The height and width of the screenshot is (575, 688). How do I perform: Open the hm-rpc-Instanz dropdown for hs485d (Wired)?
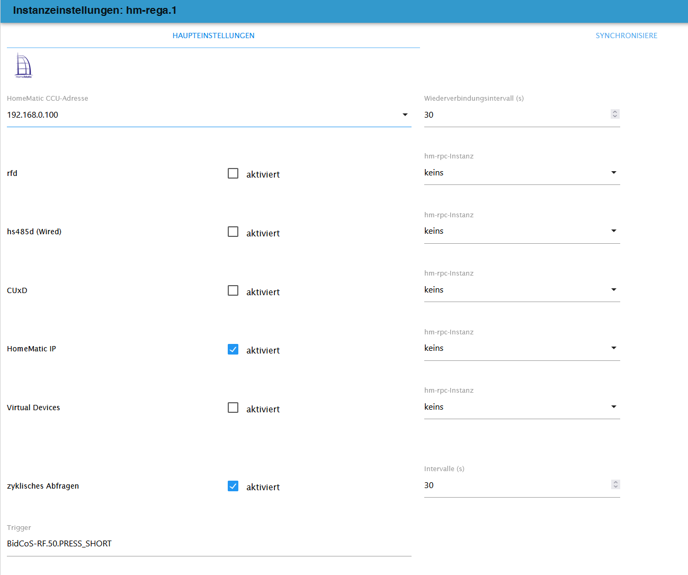[522, 231]
